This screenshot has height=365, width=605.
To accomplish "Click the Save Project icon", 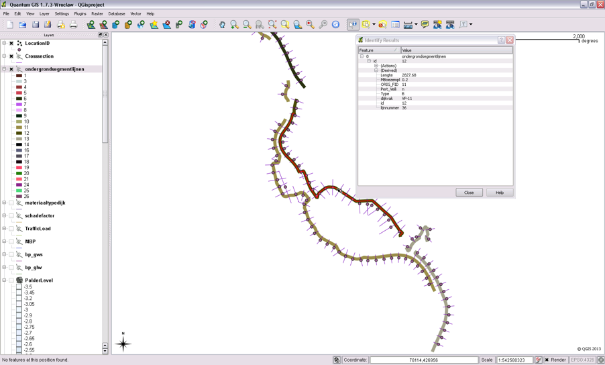I will click(35, 25).
